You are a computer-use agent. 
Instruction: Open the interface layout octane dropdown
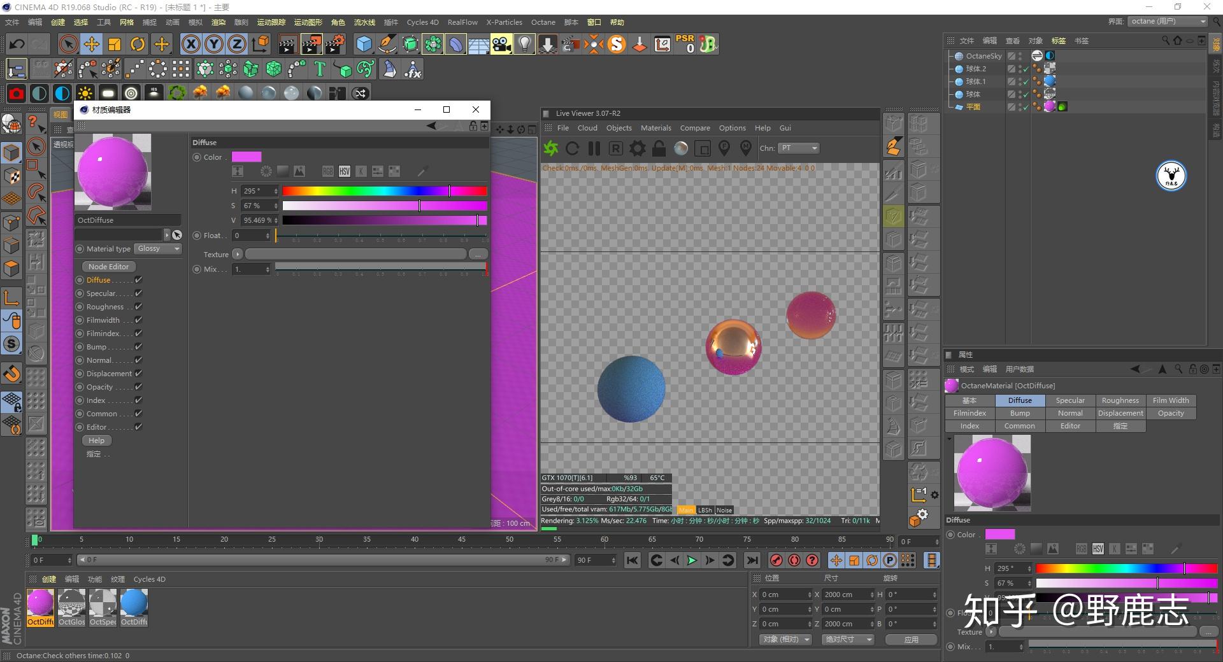coord(1168,22)
